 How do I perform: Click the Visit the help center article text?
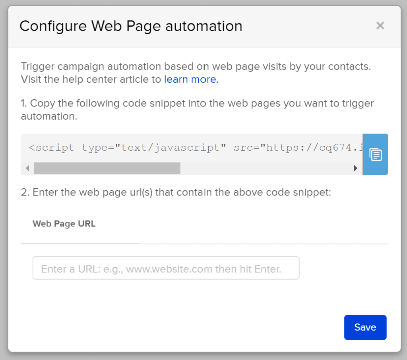tap(91, 79)
